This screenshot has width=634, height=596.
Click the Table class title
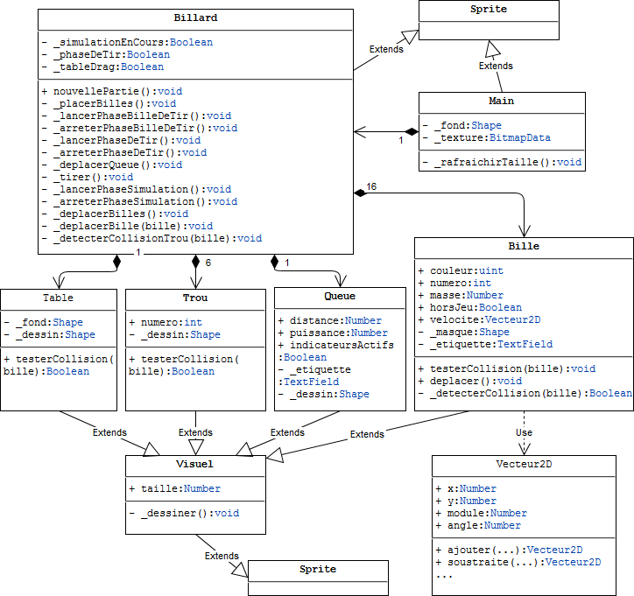coord(58,298)
